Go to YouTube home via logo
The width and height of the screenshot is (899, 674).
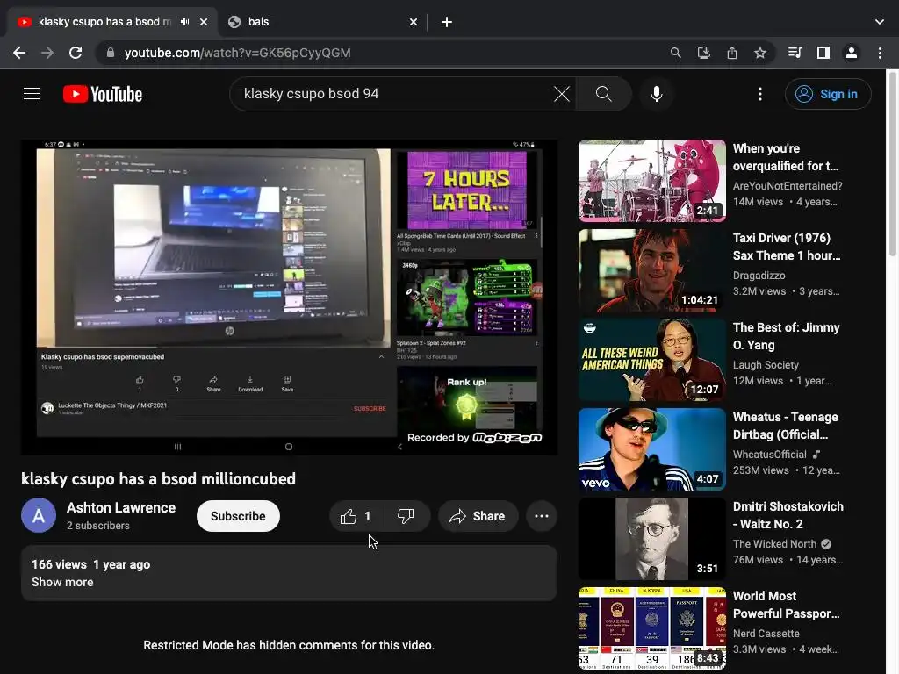[x=103, y=94]
